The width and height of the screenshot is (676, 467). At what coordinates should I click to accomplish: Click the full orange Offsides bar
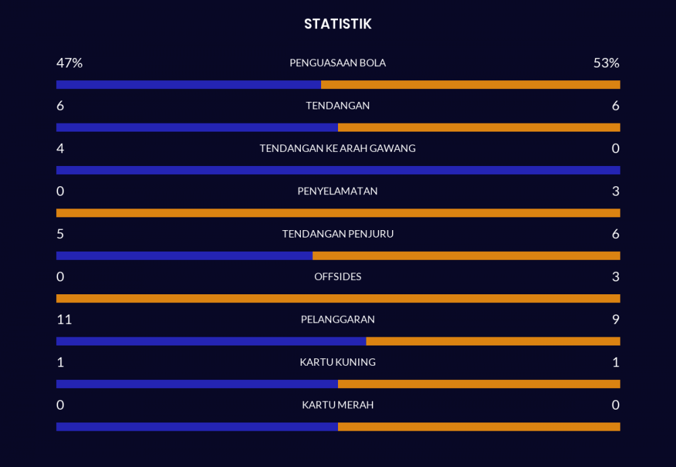click(338, 298)
